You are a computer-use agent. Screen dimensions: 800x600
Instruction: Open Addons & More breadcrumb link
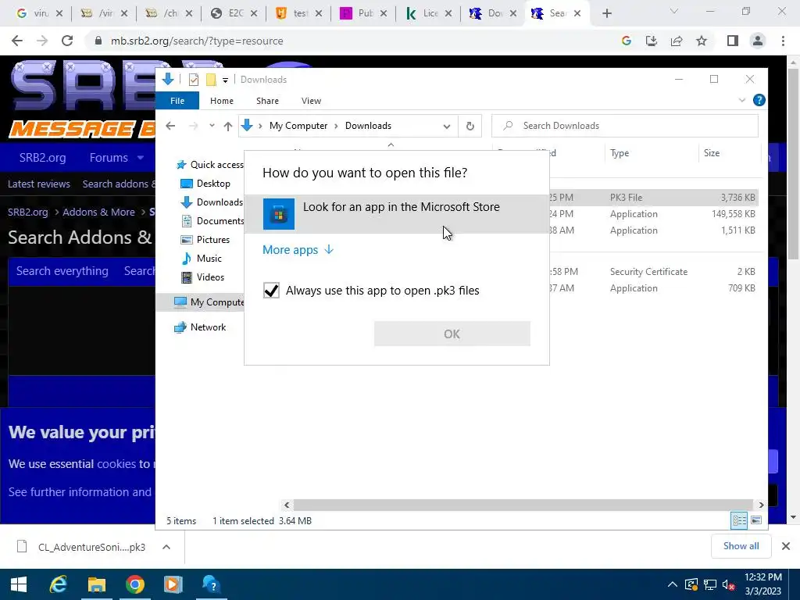click(98, 212)
